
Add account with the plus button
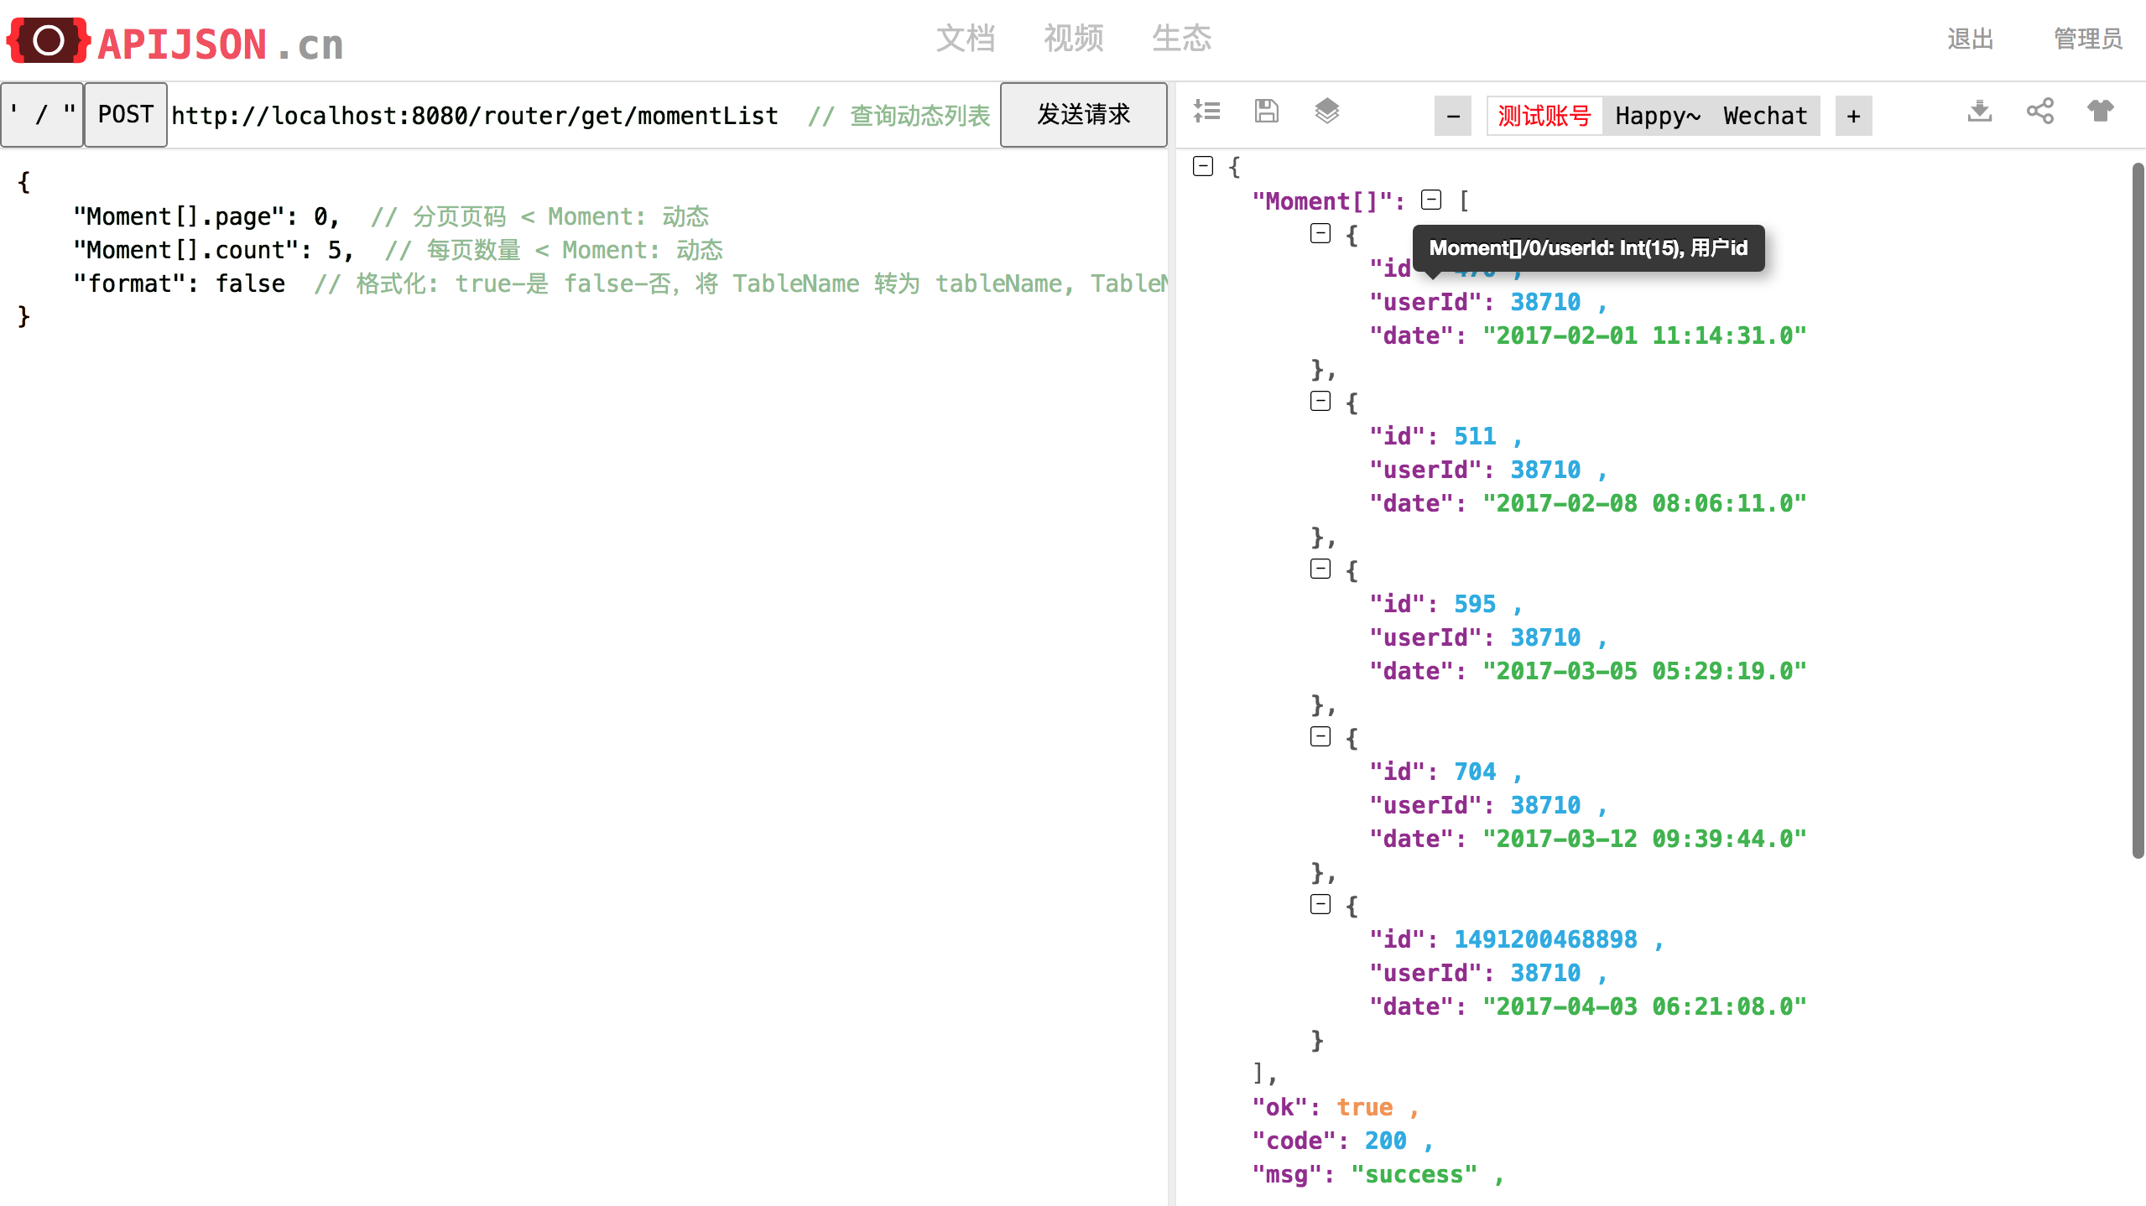click(x=1854, y=116)
